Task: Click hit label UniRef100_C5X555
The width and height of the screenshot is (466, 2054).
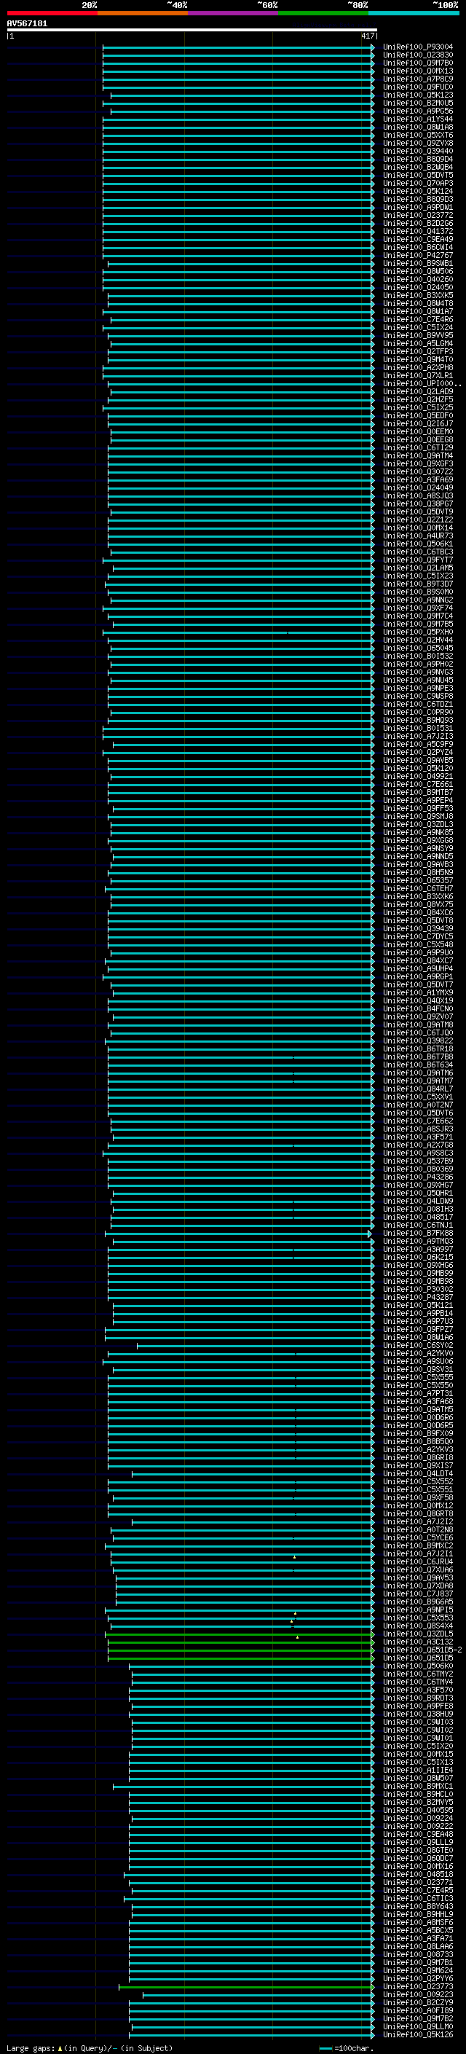Action: [x=417, y=1377]
